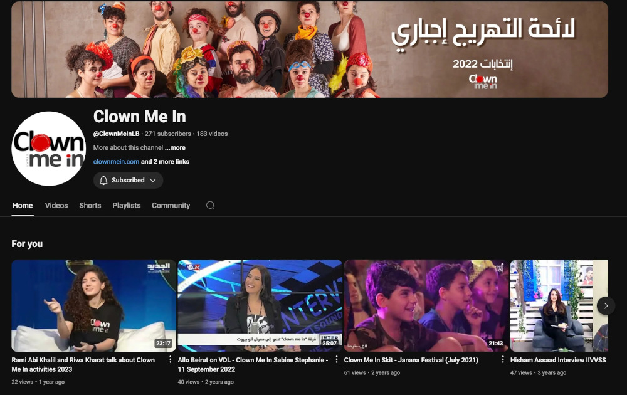The width and height of the screenshot is (627, 395).
Task: Click '47 views • 3 years ago' text
Action: coord(538,372)
